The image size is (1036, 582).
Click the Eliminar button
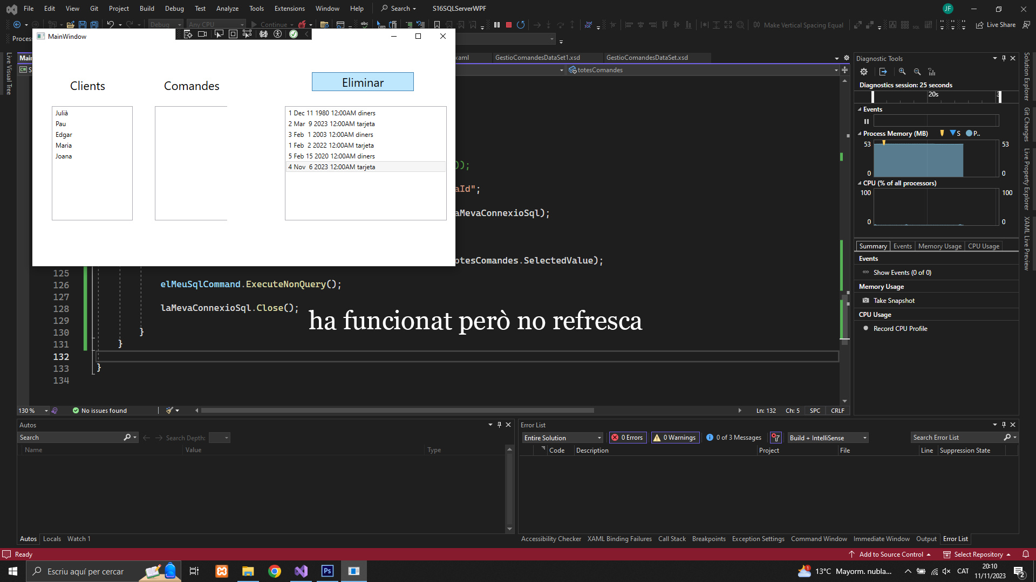[x=363, y=82]
